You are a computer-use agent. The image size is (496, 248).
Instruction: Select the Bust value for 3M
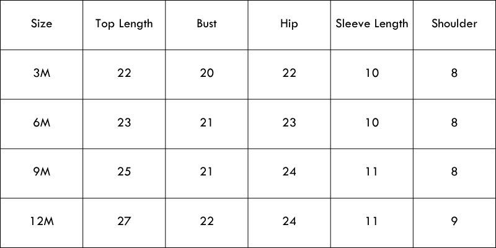pos(206,73)
